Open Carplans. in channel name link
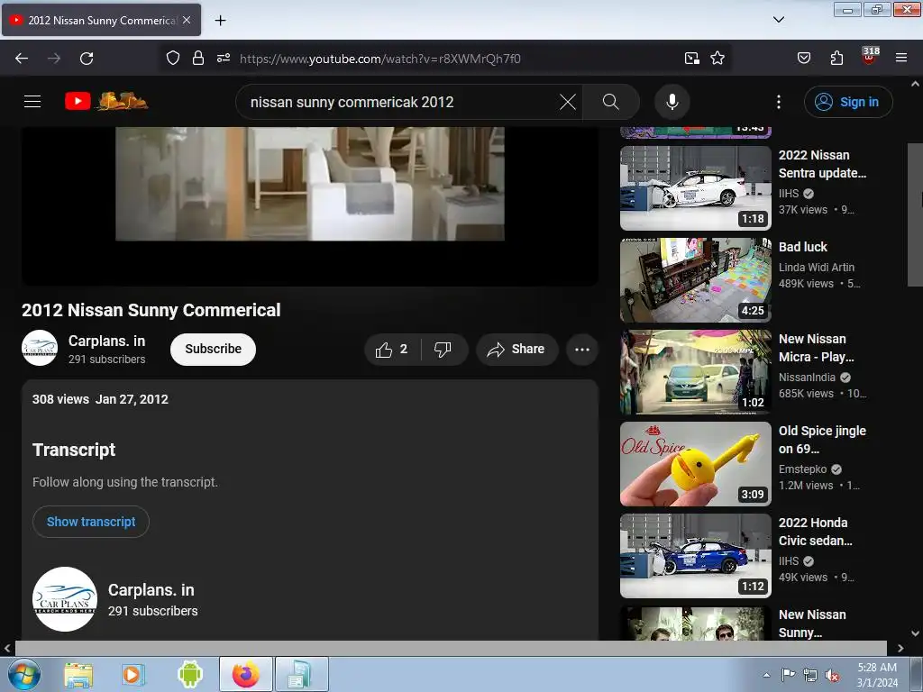The height and width of the screenshot is (692, 923). coord(106,341)
